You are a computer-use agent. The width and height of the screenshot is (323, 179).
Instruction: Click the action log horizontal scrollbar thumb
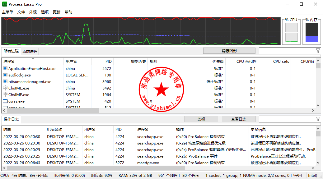tap(96, 168)
